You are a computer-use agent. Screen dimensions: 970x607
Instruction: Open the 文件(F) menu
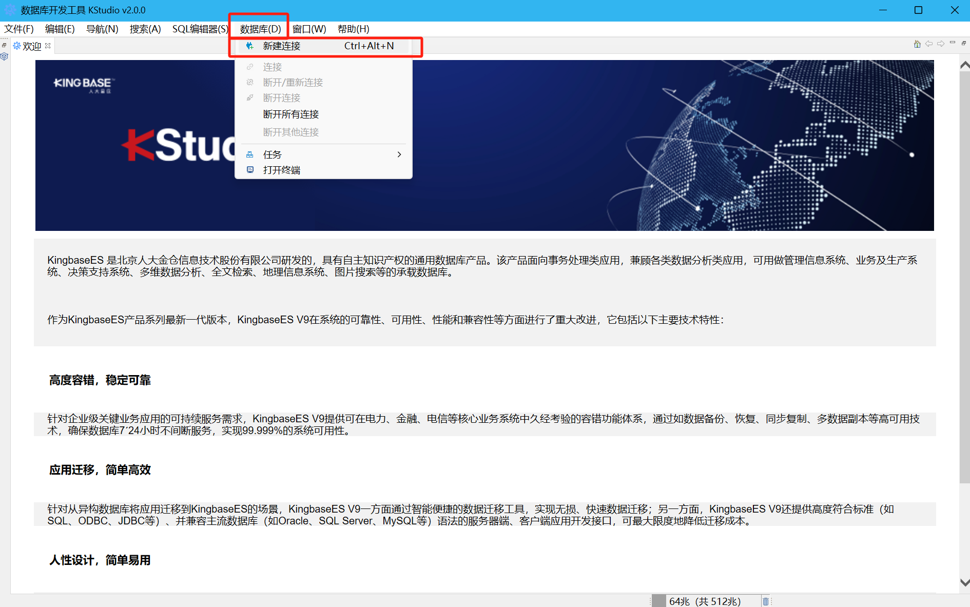pyautogui.click(x=19, y=29)
